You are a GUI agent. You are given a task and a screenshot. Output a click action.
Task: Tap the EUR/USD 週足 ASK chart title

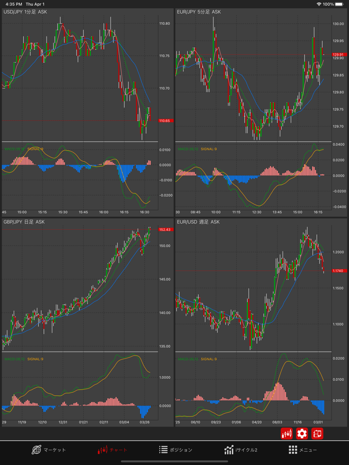[198, 222]
